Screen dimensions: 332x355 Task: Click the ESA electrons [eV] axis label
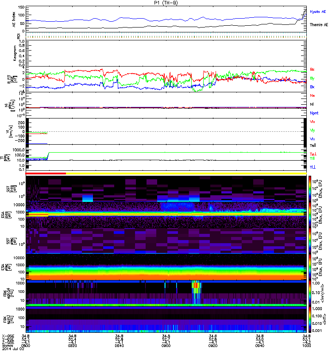(6, 267)
